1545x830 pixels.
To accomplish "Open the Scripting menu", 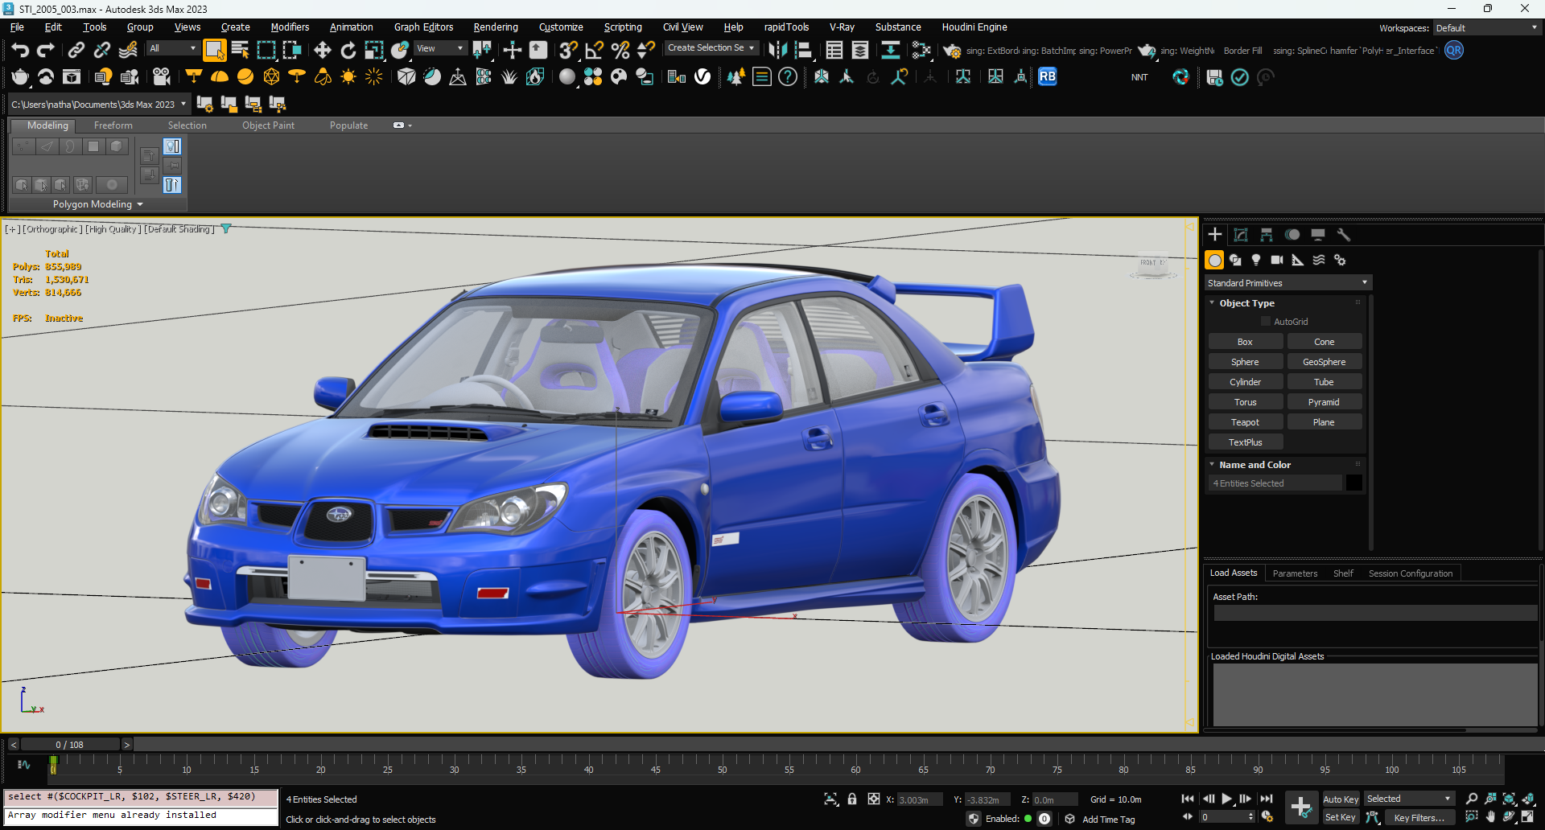I will (623, 27).
